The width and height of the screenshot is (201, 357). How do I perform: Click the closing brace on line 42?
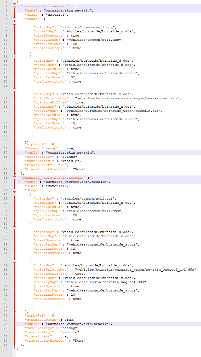click(22, 173)
